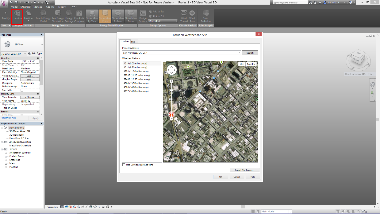
Task: Click Pick to Edit
Action: [156, 16]
